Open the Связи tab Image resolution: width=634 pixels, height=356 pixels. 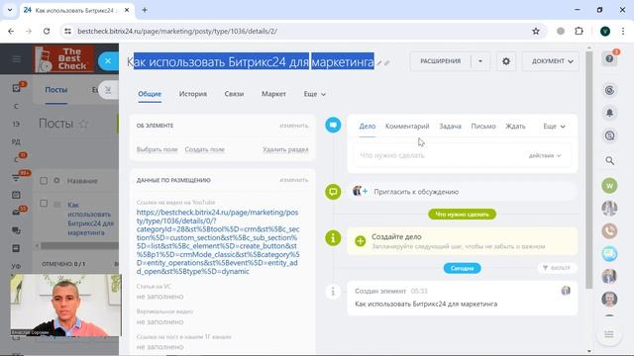[234, 94]
